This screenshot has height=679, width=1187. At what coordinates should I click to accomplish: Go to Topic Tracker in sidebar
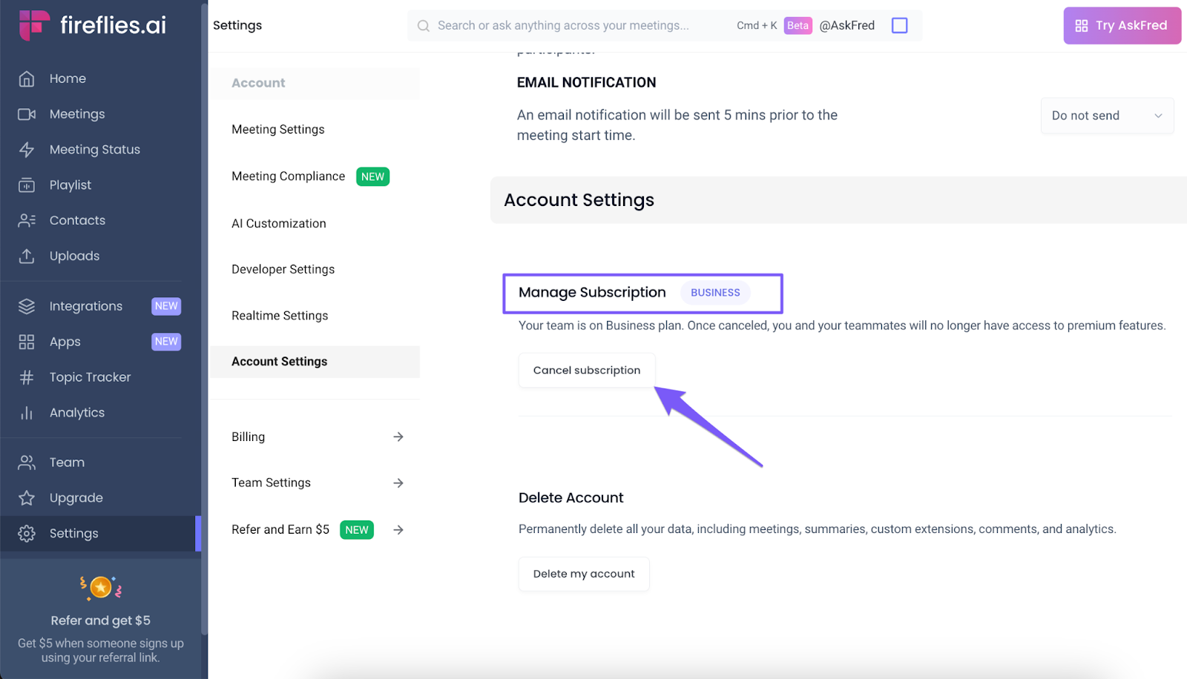90,377
